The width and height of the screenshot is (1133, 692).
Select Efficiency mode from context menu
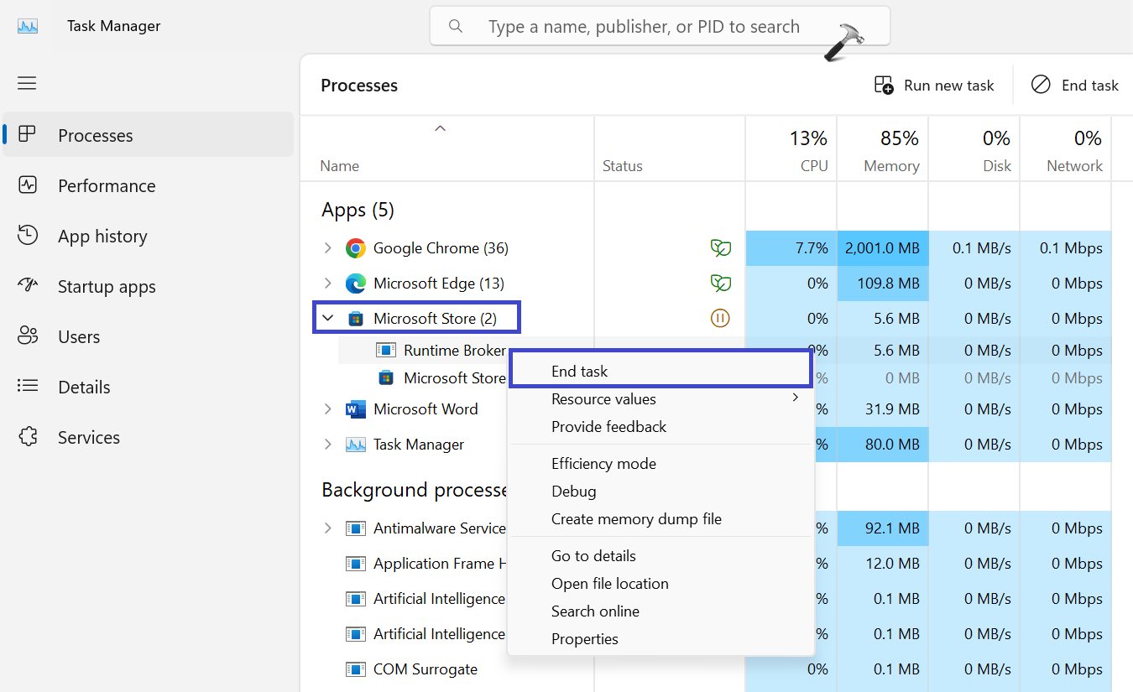[603, 464]
